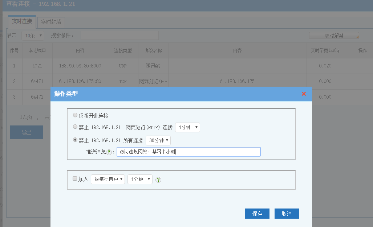The image size is (373, 227).
Task: Switch to 实时连接 tab
Action: [x=22, y=22]
